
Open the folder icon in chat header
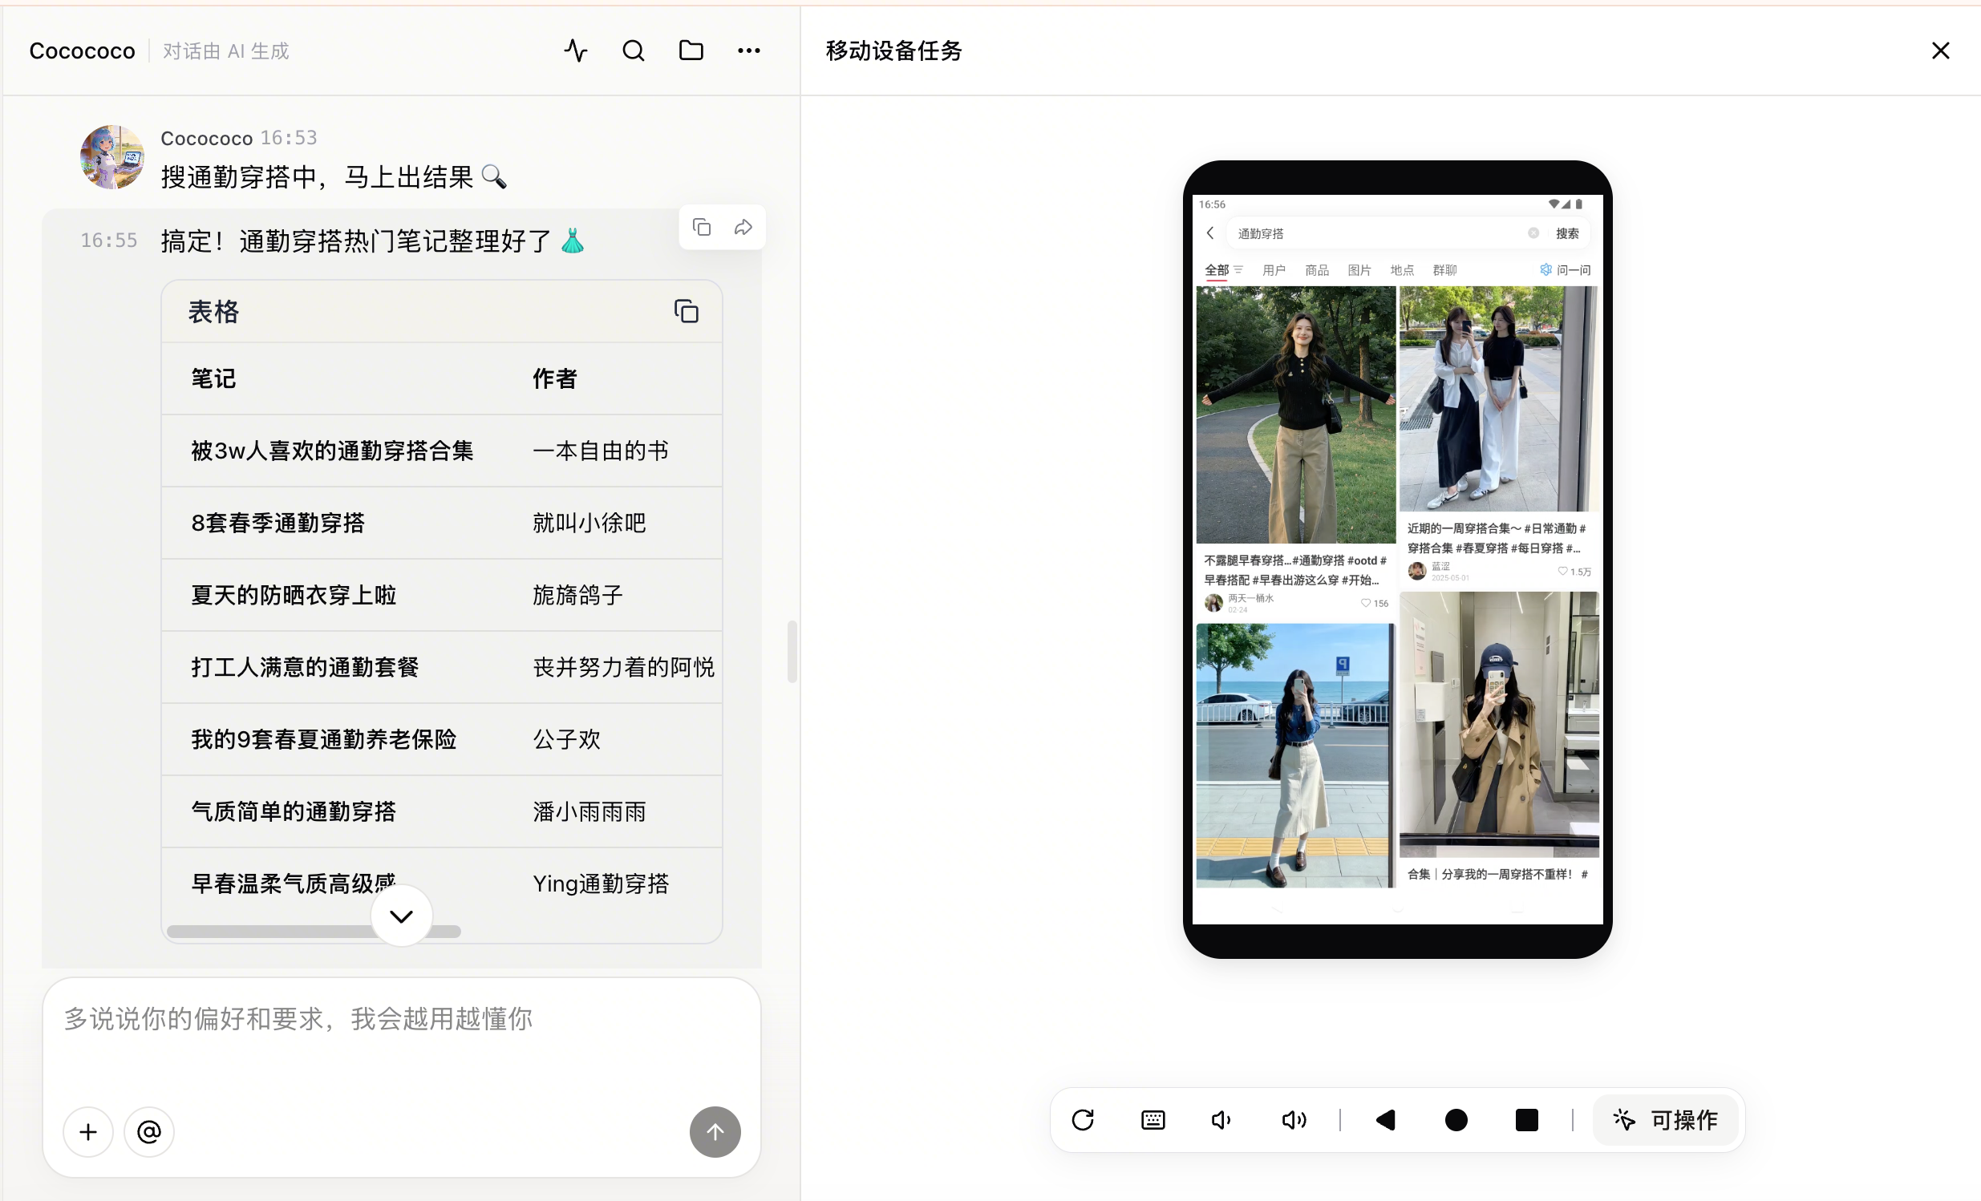tap(691, 51)
